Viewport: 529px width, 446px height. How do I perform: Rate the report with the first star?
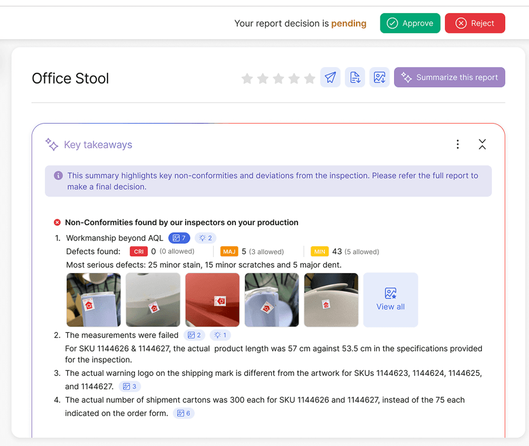(x=247, y=79)
